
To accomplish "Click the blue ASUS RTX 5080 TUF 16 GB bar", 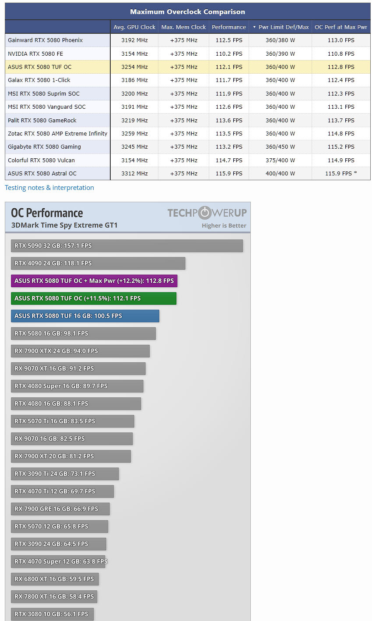I will tap(85, 316).
